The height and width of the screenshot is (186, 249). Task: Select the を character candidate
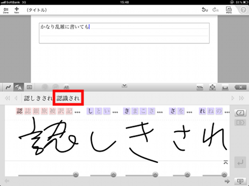tap(181, 111)
